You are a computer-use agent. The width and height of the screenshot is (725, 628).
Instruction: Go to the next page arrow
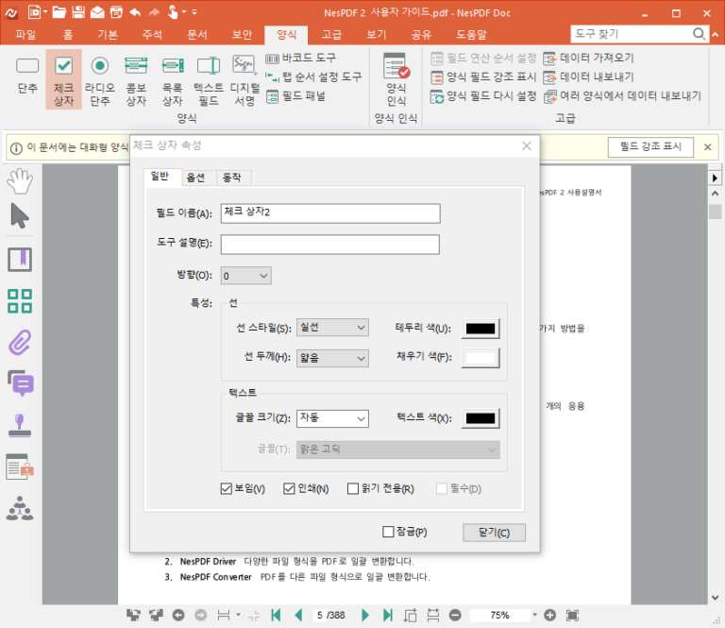[364, 615]
